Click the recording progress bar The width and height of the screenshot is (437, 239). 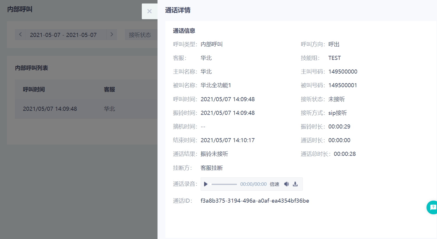224,184
